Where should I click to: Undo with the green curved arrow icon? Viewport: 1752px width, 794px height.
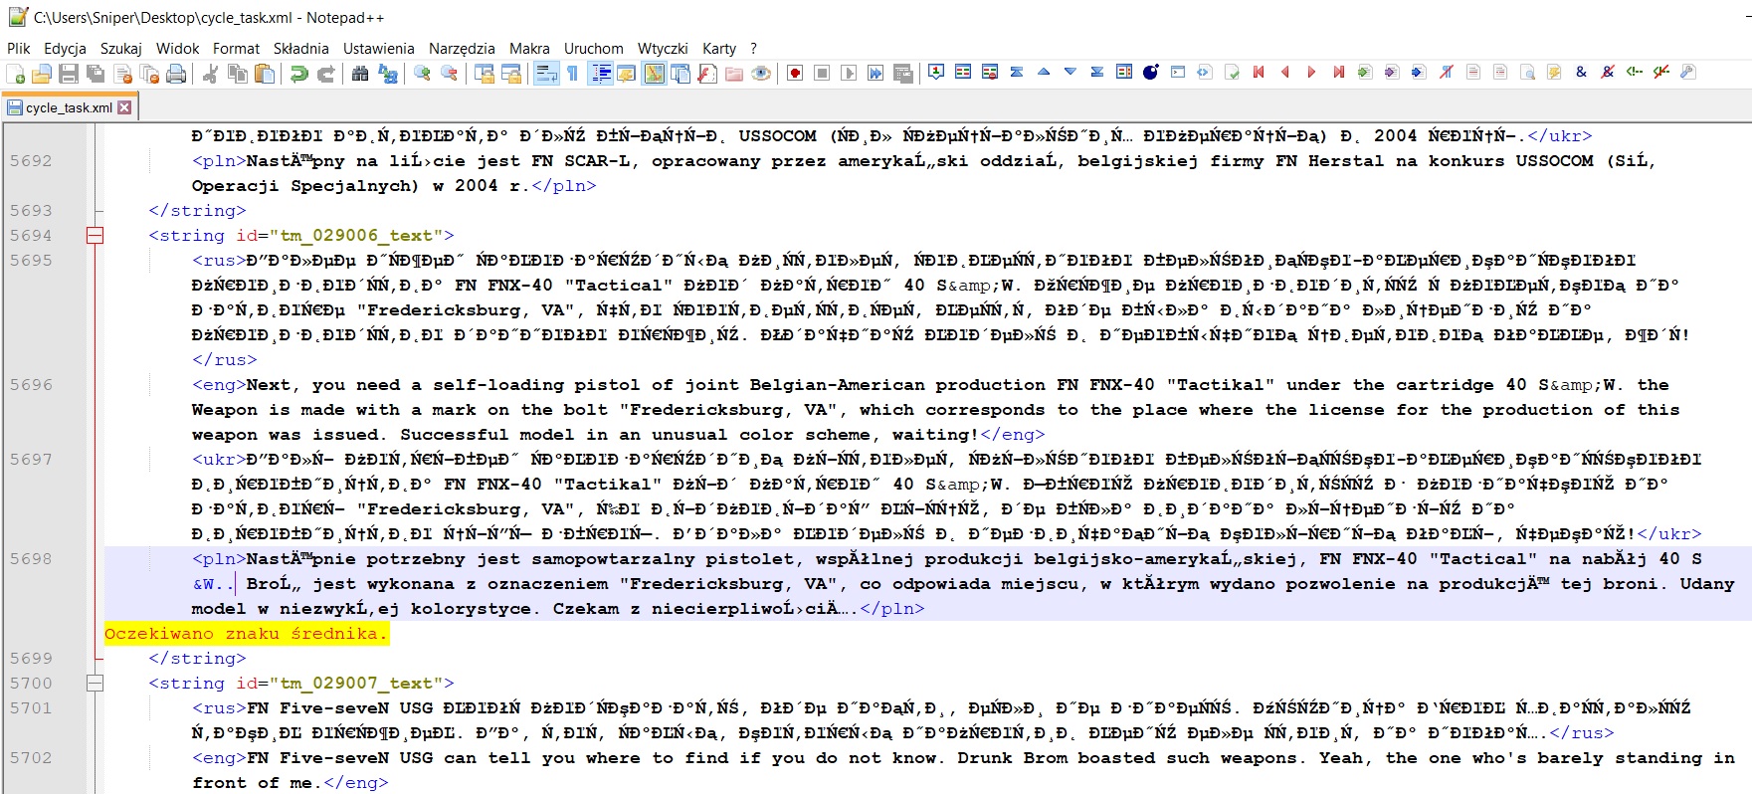click(x=298, y=73)
